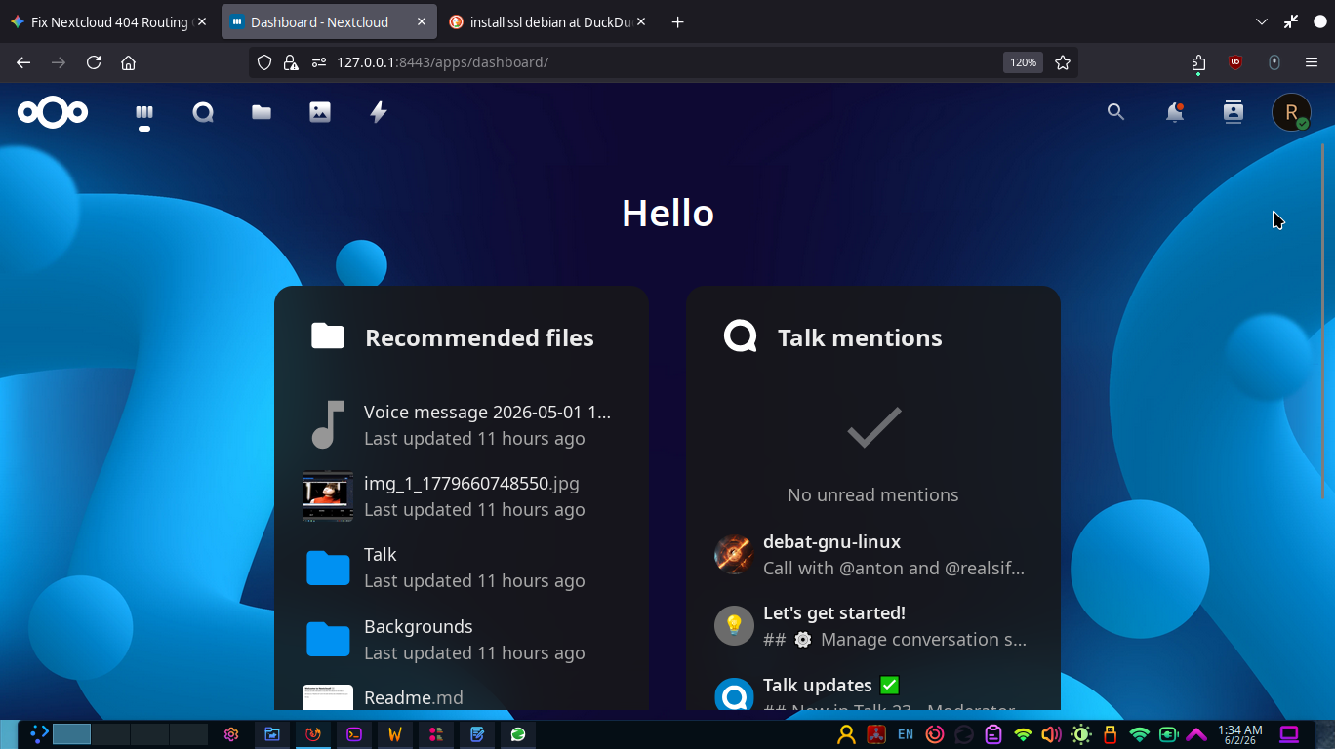Open Nextcloud unified search magnifier
The height and width of the screenshot is (749, 1335).
click(1116, 112)
